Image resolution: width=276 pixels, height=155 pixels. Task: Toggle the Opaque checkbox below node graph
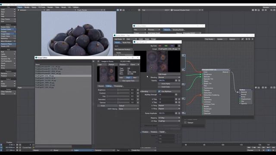(x=185, y=123)
